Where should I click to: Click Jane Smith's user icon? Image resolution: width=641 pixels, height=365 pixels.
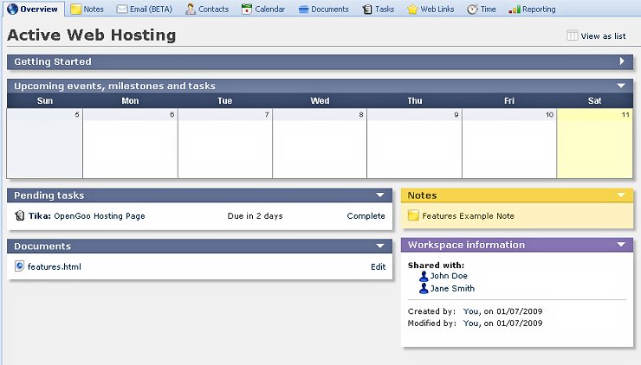click(x=424, y=289)
